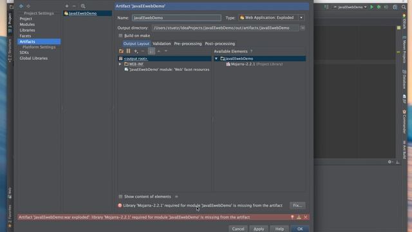Dismiss the red error bar with its X

[305, 217]
